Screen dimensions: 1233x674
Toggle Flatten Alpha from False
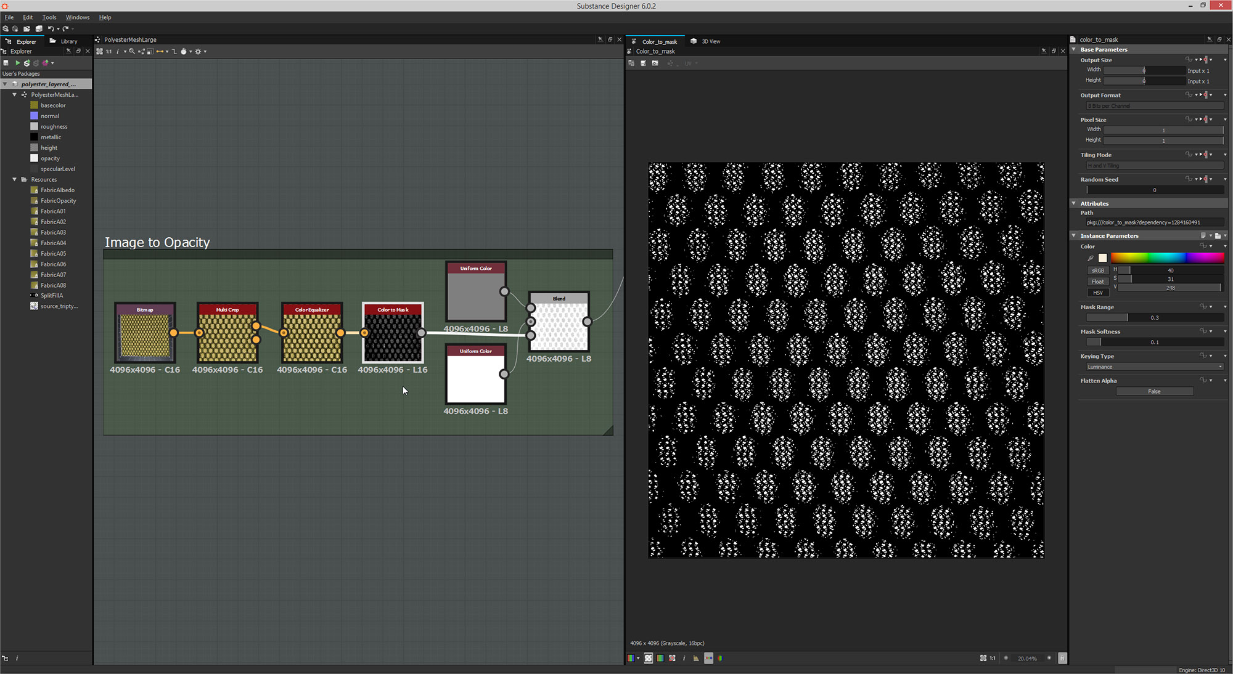[x=1154, y=391]
